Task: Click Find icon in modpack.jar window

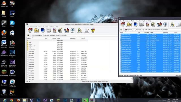Action: (61, 31)
